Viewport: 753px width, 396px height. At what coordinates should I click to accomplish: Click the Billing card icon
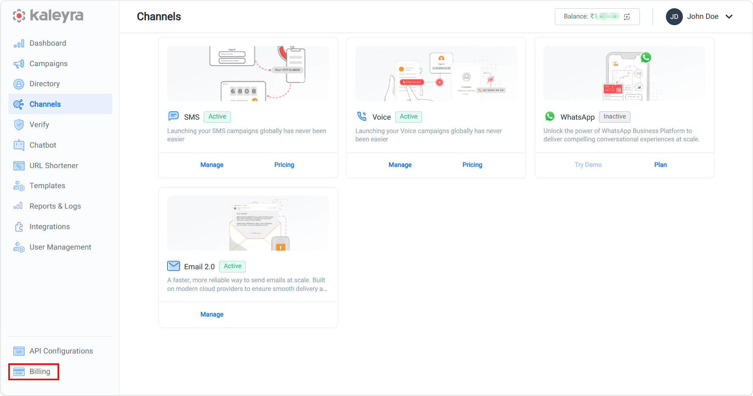[x=19, y=372]
